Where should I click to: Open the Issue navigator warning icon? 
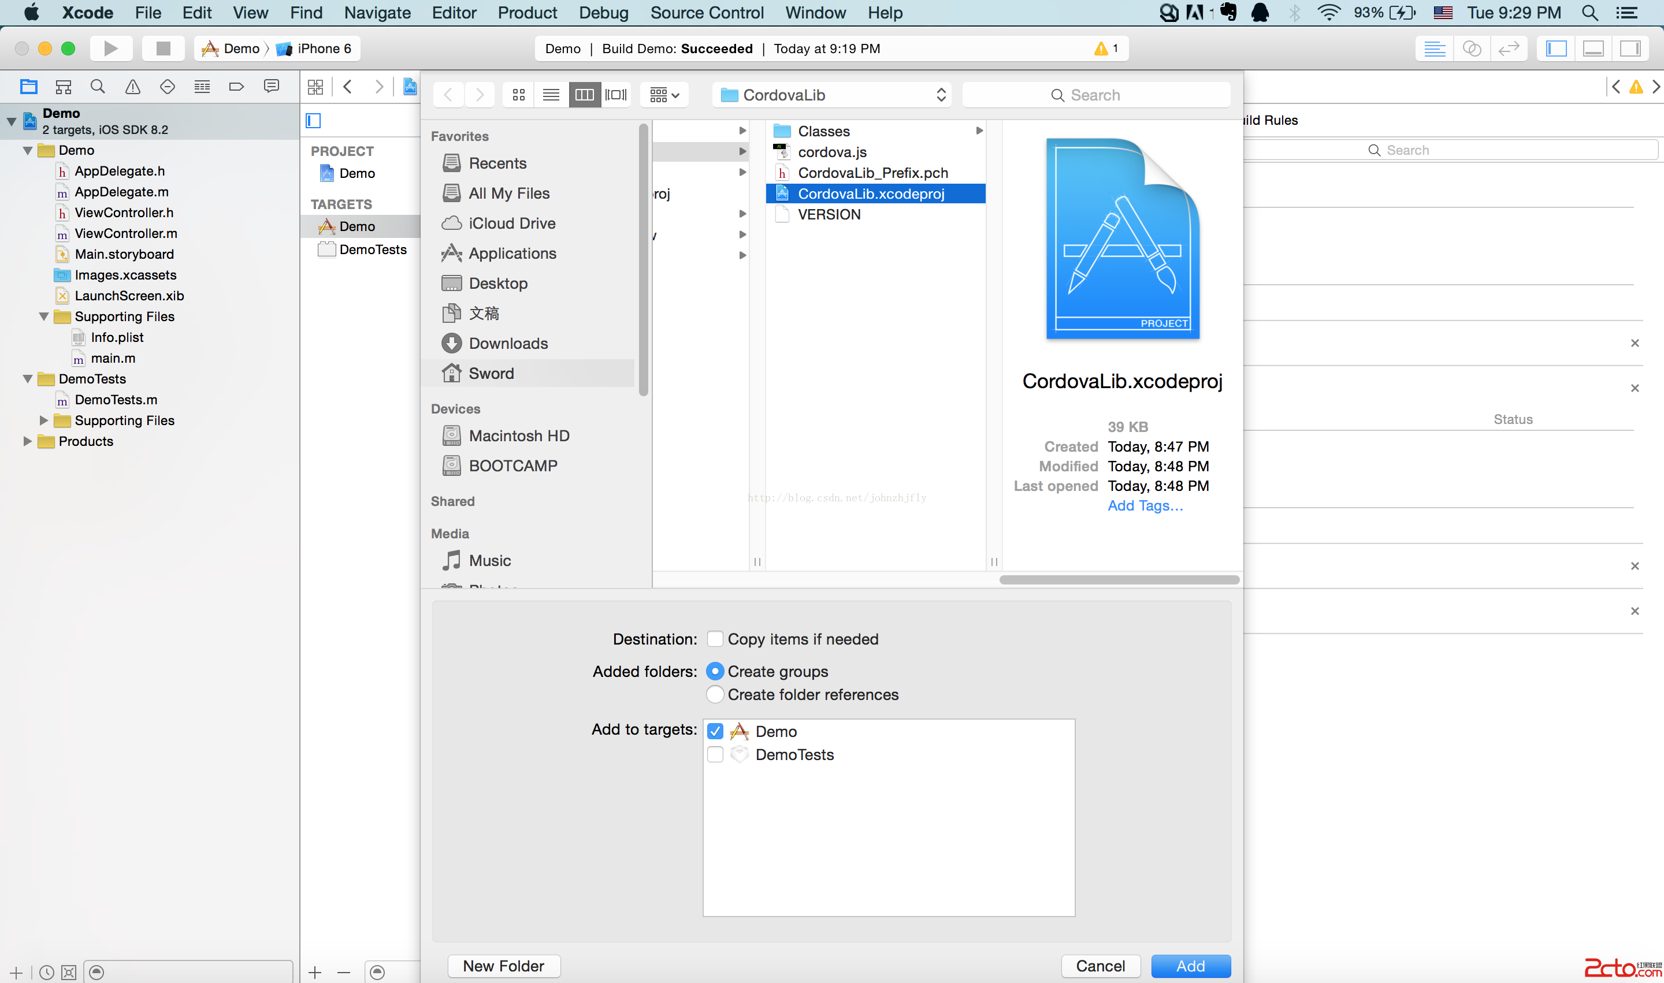tap(132, 87)
